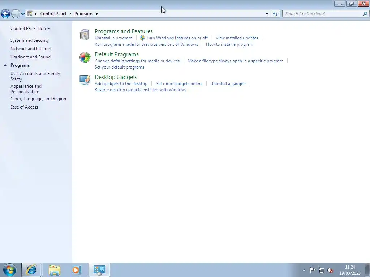Open the clock showing 11:24

(350, 270)
